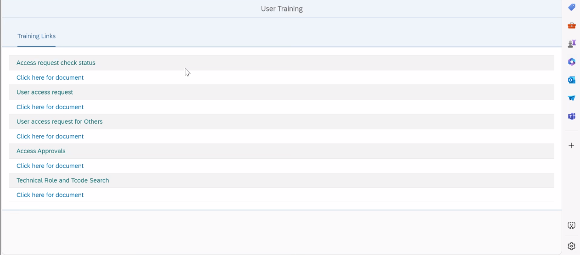Open sidebar settings gear icon
The height and width of the screenshot is (255, 580).
(x=571, y=246)
